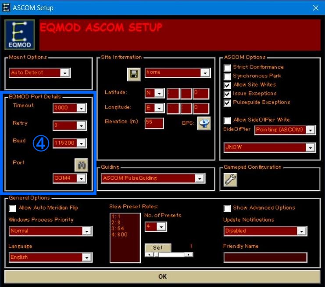
Task: Click the slew rate slider thumb
Action: pyautogui.click(x=157, y=254)
